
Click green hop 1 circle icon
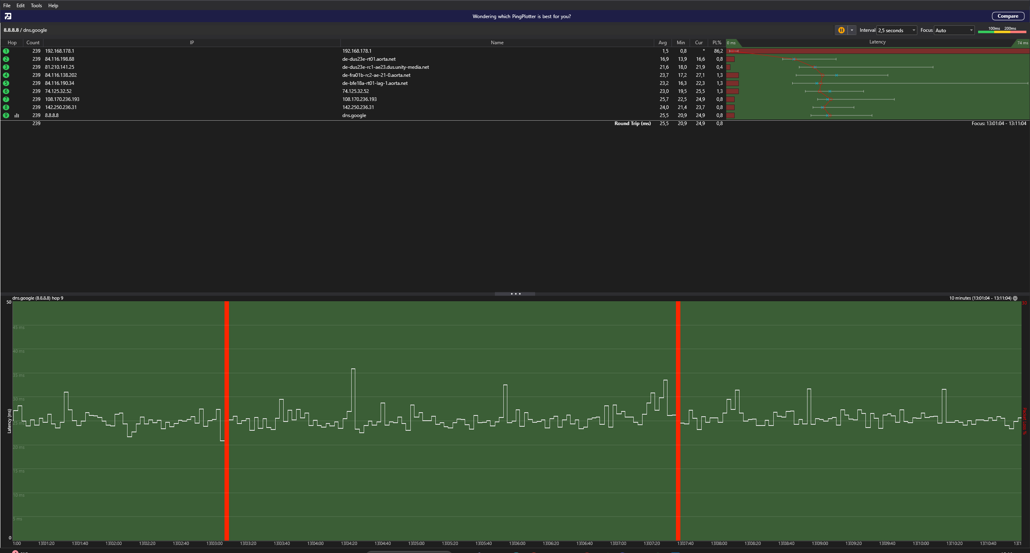click(6, 51)
